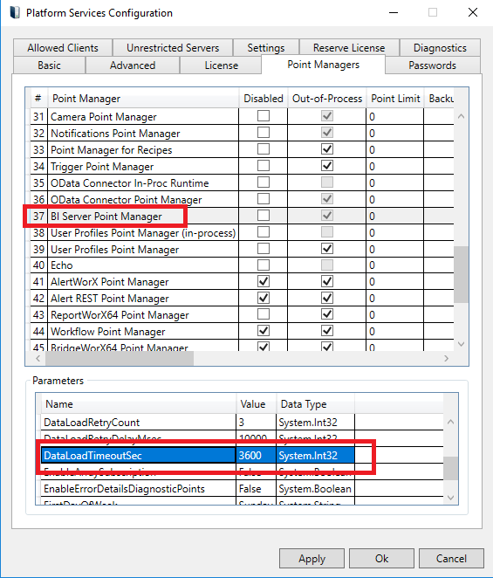493x578 pixels.
Task: Click the DataLoadTimeoutSec value cell 3600
Action: [x=256, y=455]
